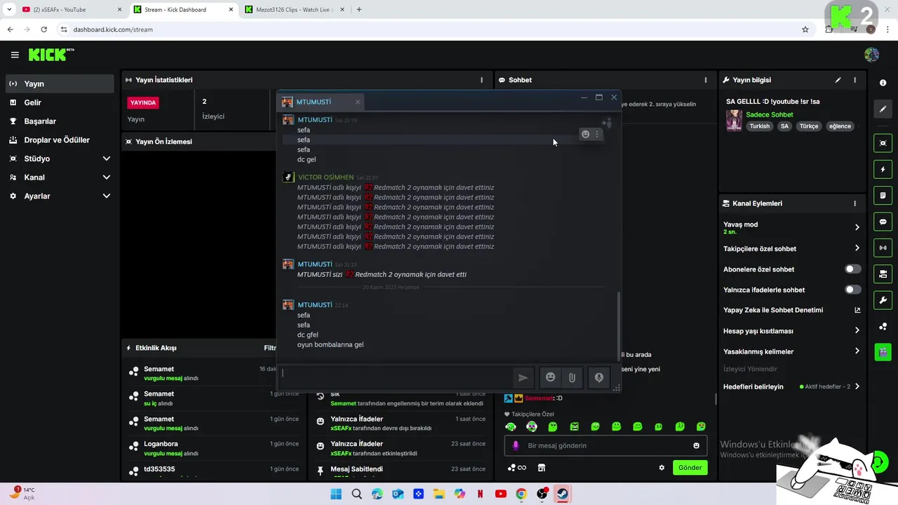
Task: Click the channel points infinity icon
Action: [517, 468]
